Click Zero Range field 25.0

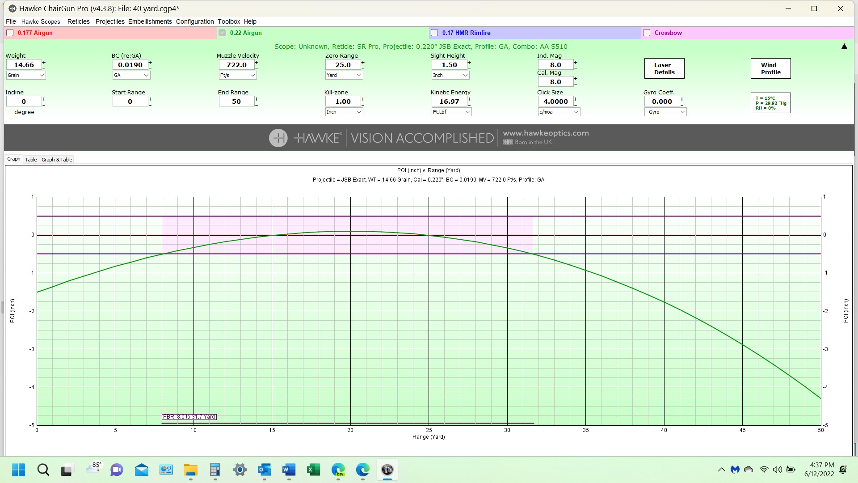(x=343, y=65)
